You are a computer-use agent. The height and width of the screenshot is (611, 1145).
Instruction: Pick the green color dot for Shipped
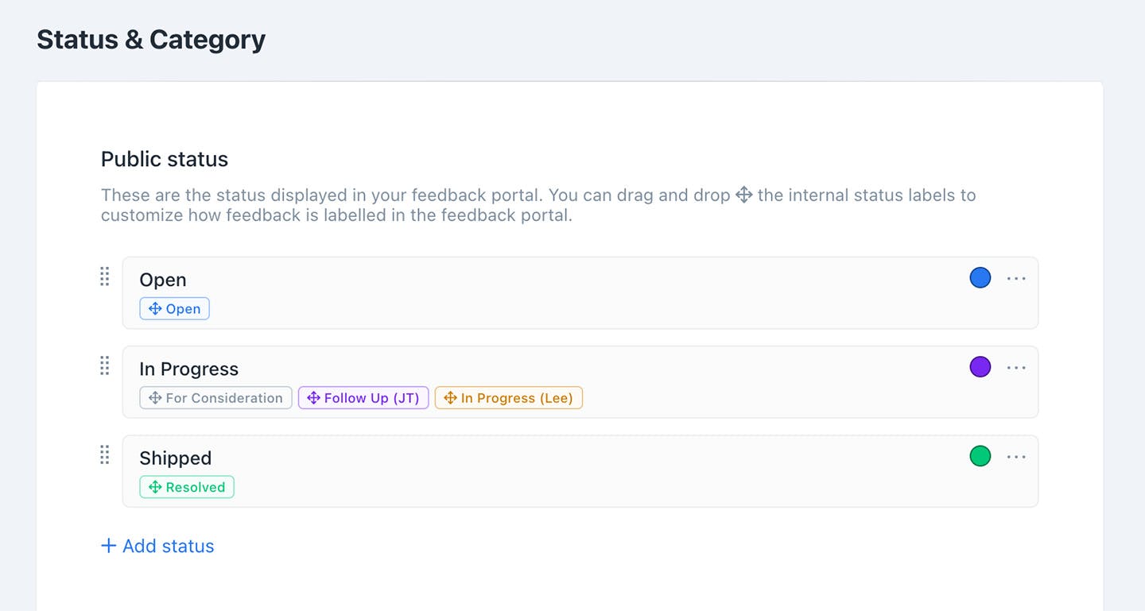click(x=980, y=455)
